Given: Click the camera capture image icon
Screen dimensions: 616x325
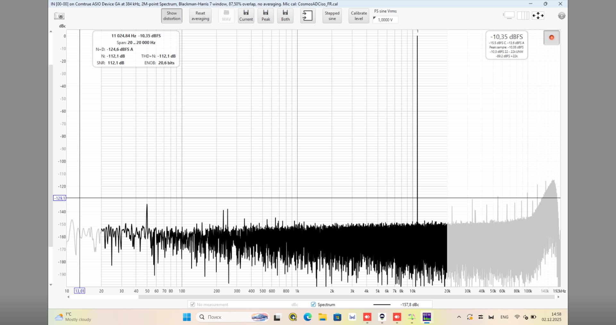Looking at the screenshot, I should click(x=59, y=16).
